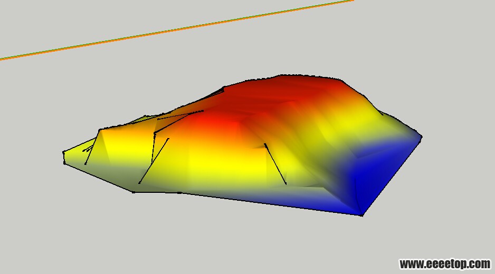Click the orange-green axis line
The width and height of the screenshot is (495, 274).
[177, 30]
